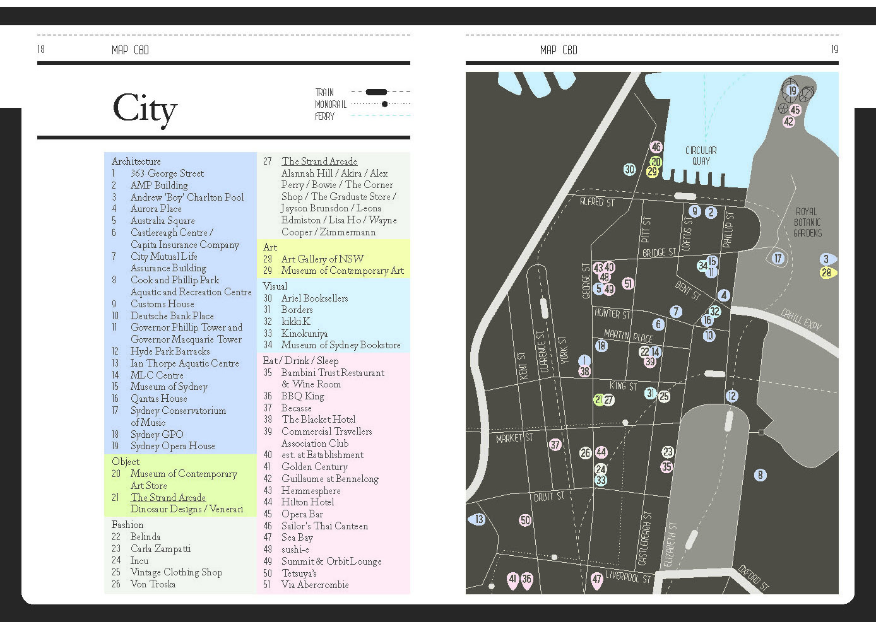Click the Martin Place street label
Image resolution: width=876 pixels, height=629 pixels.
point(629,335)
